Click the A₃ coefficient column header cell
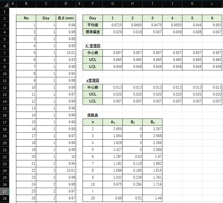This screenshot has height=203, width=223. pos(112,122)
